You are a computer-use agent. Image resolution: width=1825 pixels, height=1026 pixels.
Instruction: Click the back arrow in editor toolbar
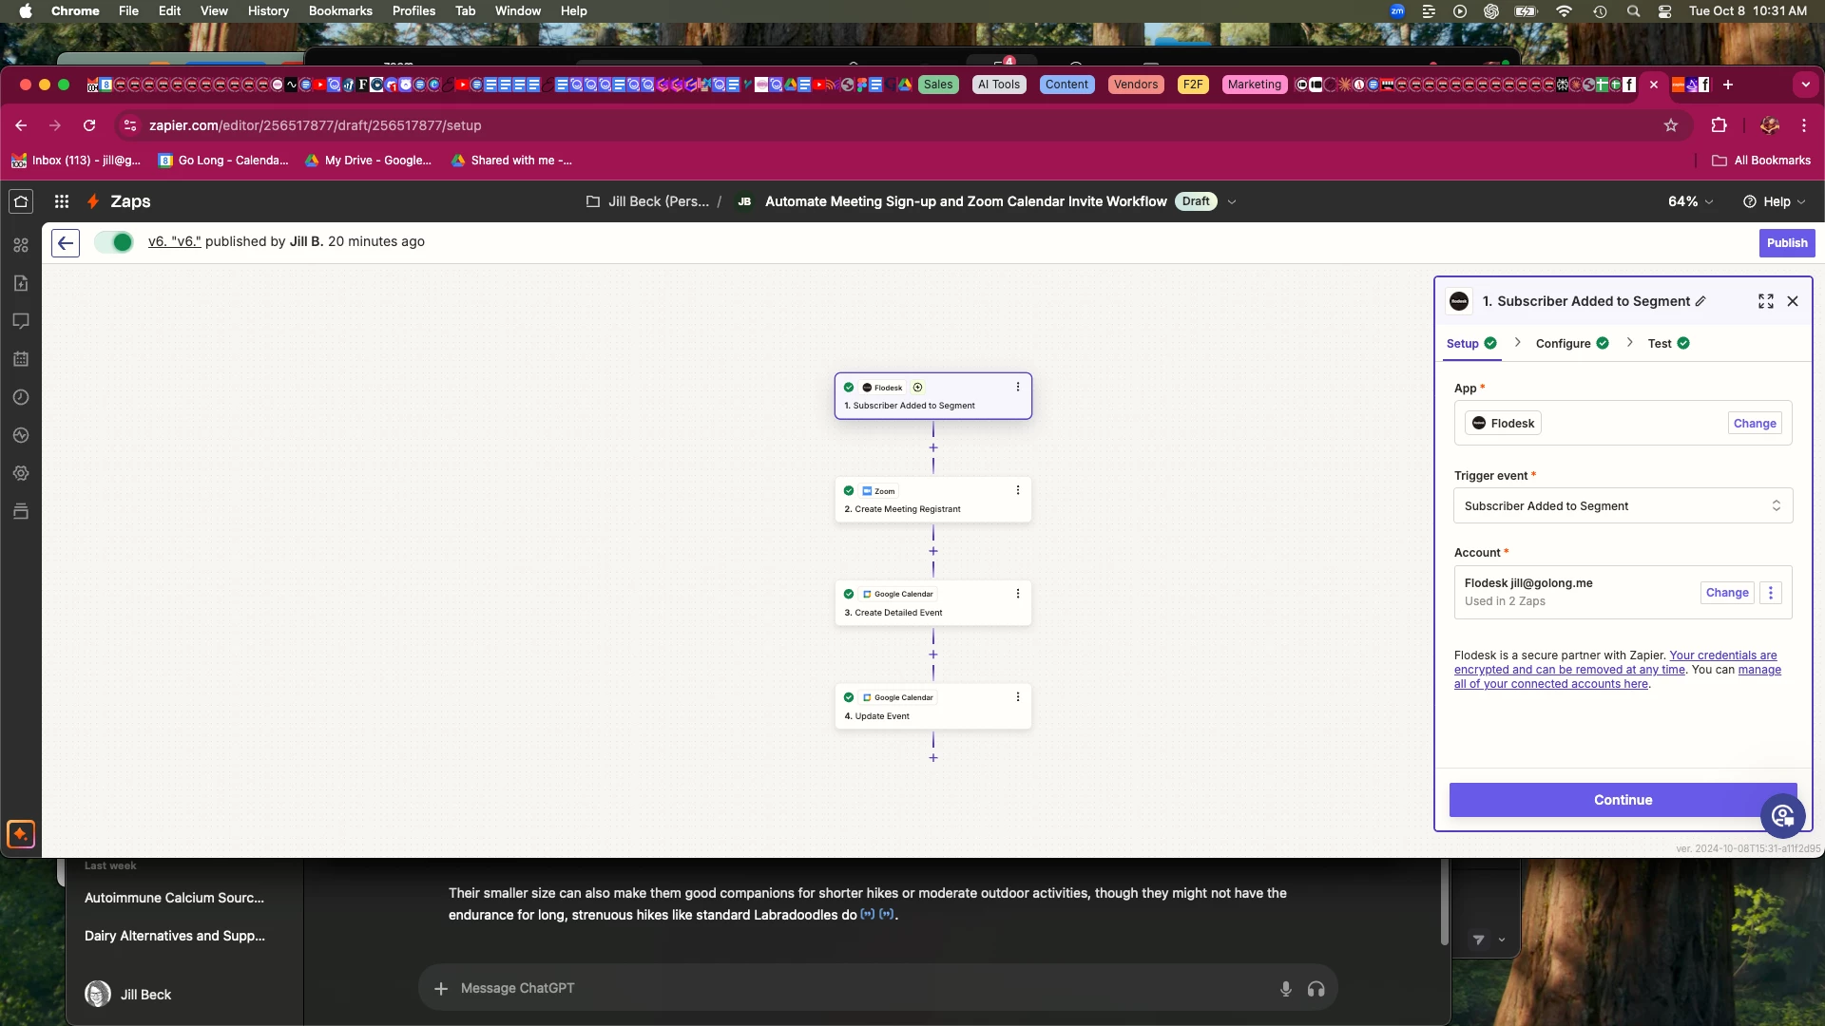point(65,243)
